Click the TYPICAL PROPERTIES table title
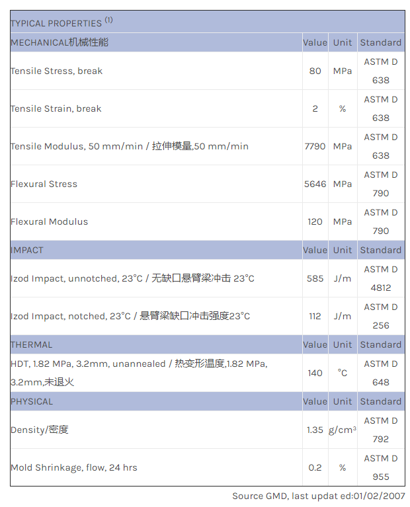The image size is (410, 507). pyautogui.click(x=56, y=23)
